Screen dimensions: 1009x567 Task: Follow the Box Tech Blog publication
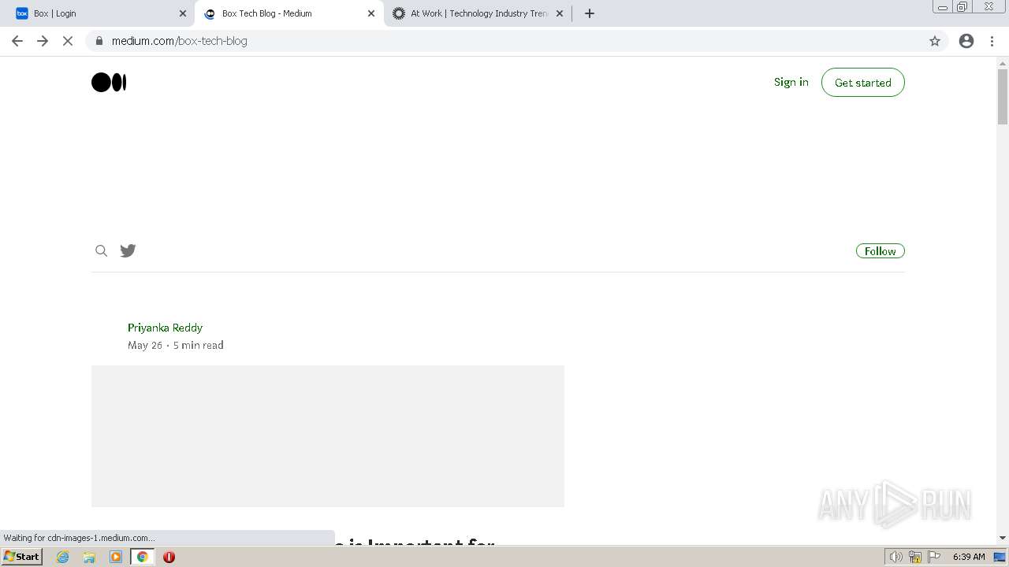[x=880, y=251]
